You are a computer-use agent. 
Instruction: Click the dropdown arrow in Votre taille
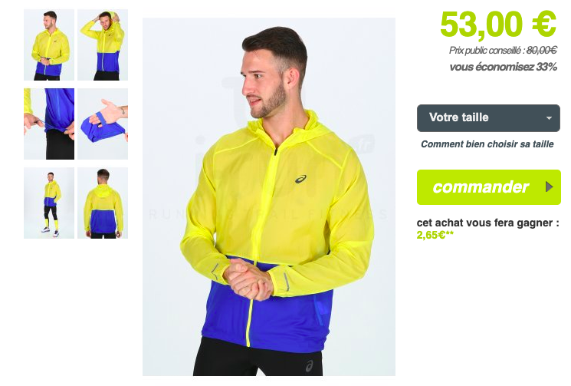(x=549, y=118)
